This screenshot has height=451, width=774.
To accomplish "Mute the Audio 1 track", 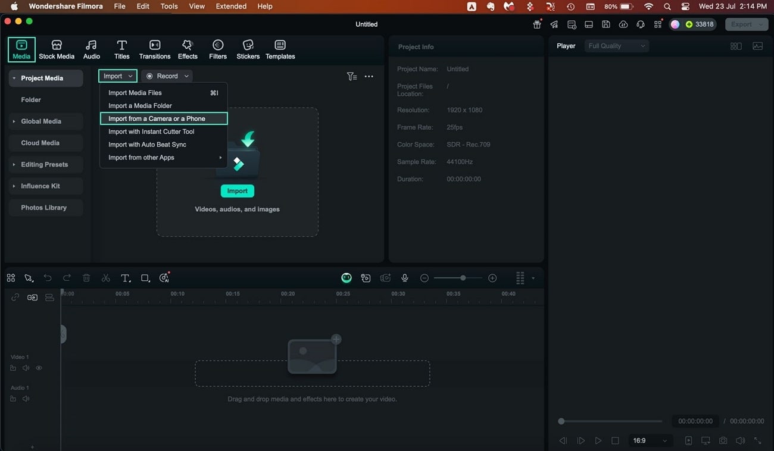I will pos(26,399).
